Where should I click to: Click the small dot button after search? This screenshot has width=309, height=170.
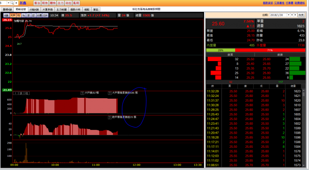[x=16, y=3]
